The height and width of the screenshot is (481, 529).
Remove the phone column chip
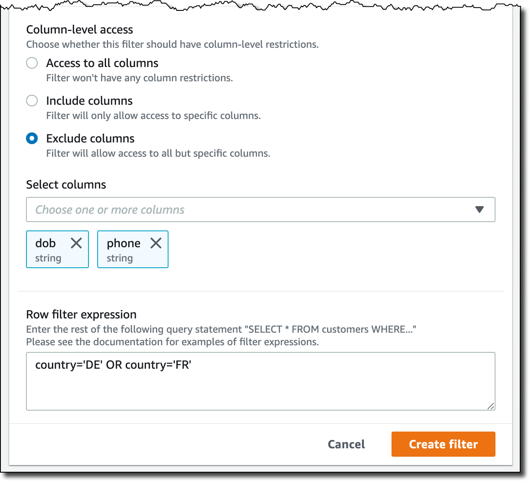(x=156, y=243)
